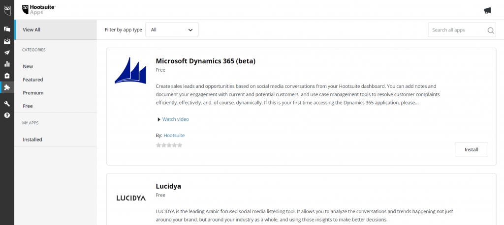Open the Analytics bar chart icon
Image resolution: width=504 pixels, height=225 pixels.
(7, 64)
